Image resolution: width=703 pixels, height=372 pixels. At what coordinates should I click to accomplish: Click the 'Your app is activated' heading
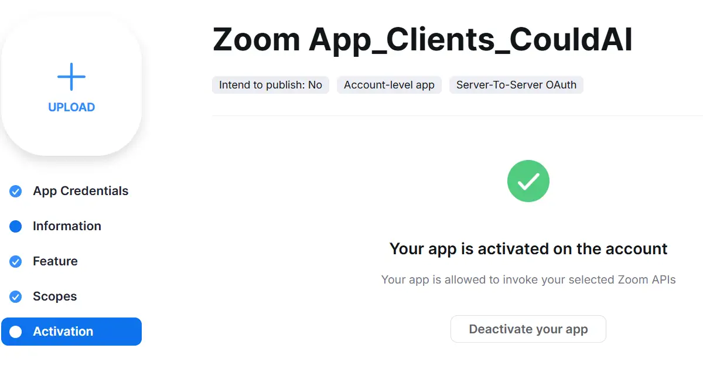[x=528, y=248]
